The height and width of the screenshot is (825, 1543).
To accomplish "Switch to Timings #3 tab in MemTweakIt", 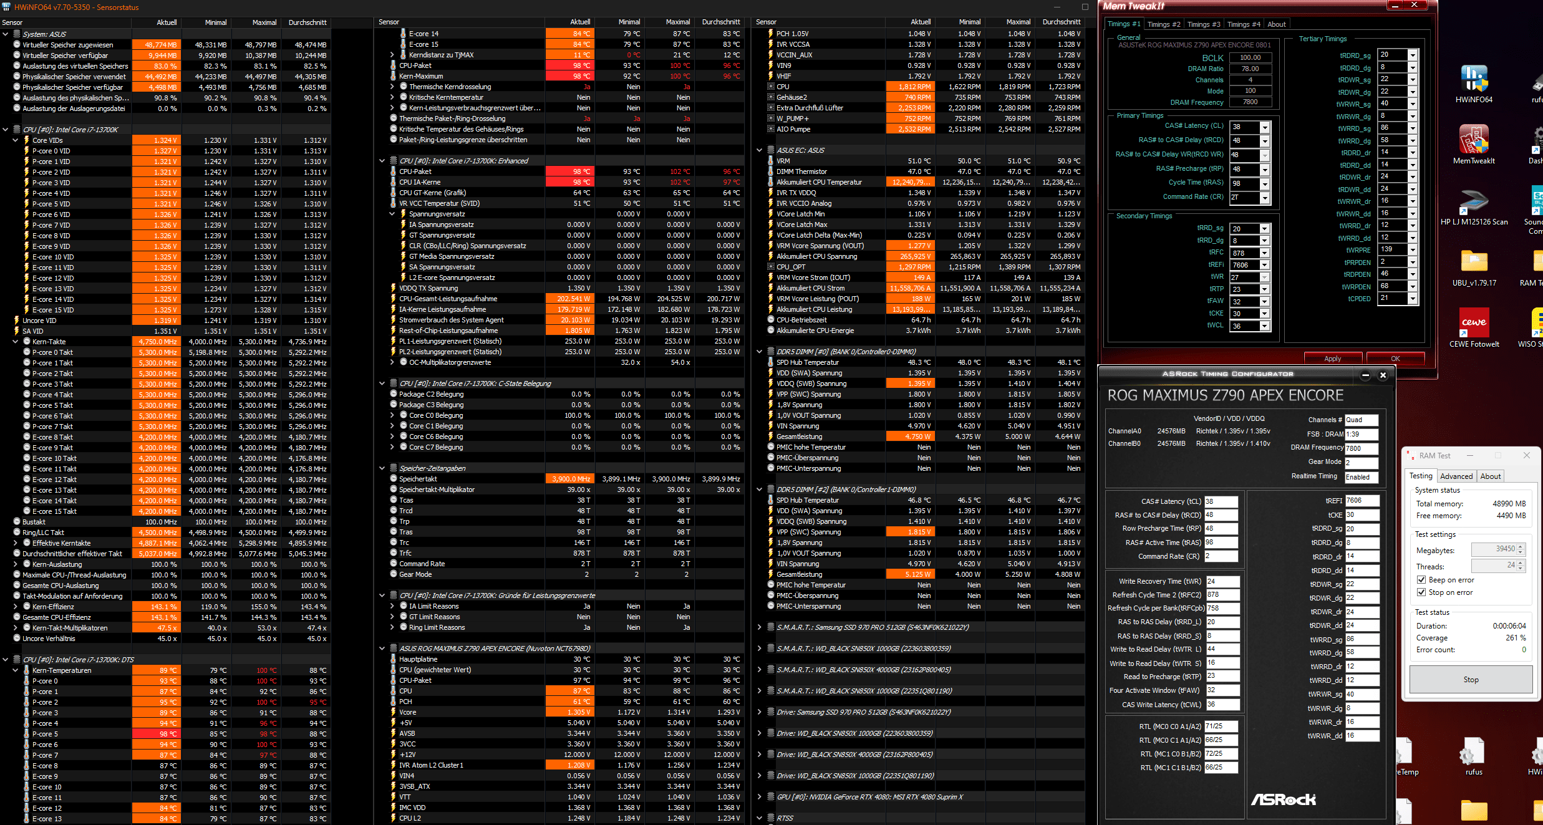I will click(x=1204, y=24).
